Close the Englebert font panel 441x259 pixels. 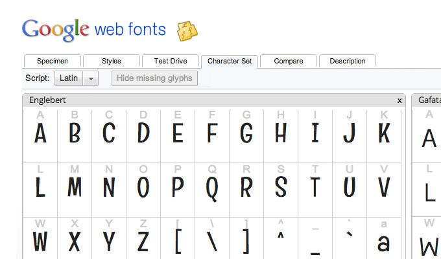[x=399, y=100]
